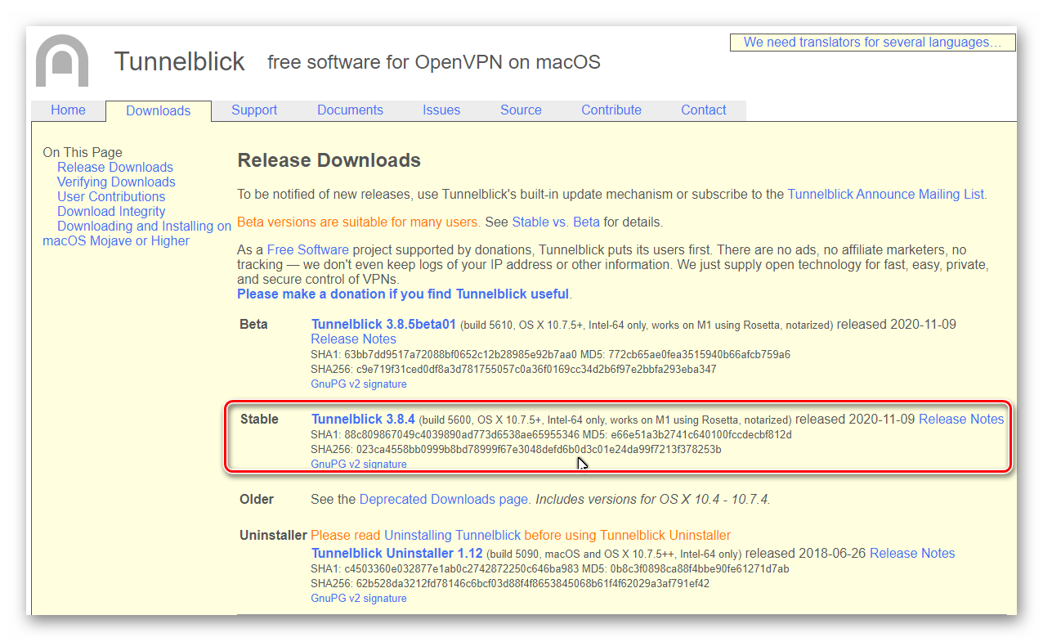The image size is (1043, 642).
Task: Open the Home tab
Action: (68, 110)
